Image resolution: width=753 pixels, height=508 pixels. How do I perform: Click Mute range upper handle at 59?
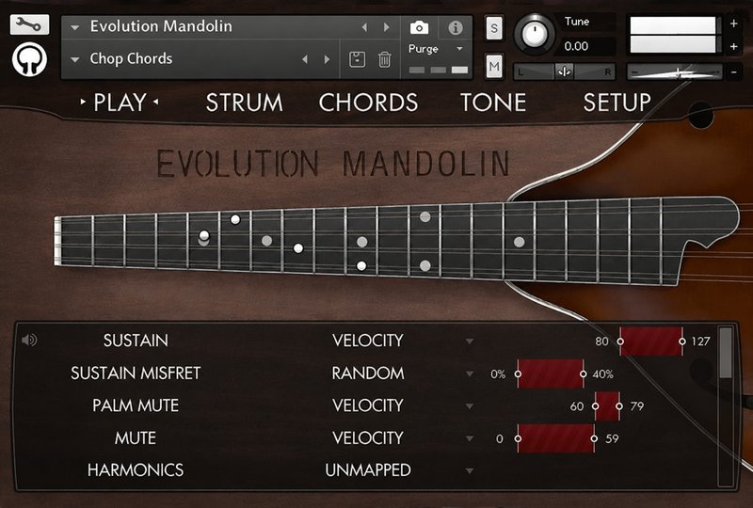click(594, 438)
